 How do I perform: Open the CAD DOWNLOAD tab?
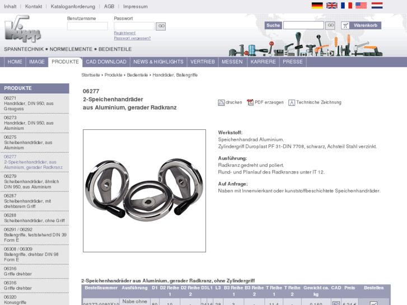[106, 62]
